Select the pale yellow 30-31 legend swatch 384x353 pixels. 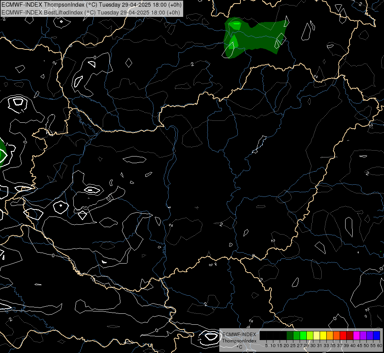pyautogui.click(x=317, y=336)
